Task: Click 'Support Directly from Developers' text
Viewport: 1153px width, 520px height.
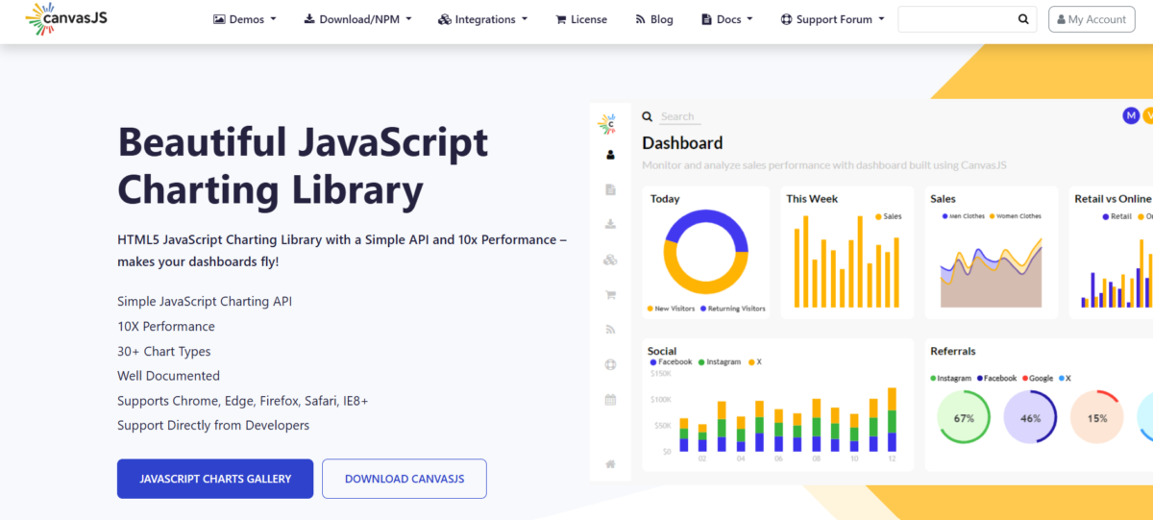Action: click(213, 425)
